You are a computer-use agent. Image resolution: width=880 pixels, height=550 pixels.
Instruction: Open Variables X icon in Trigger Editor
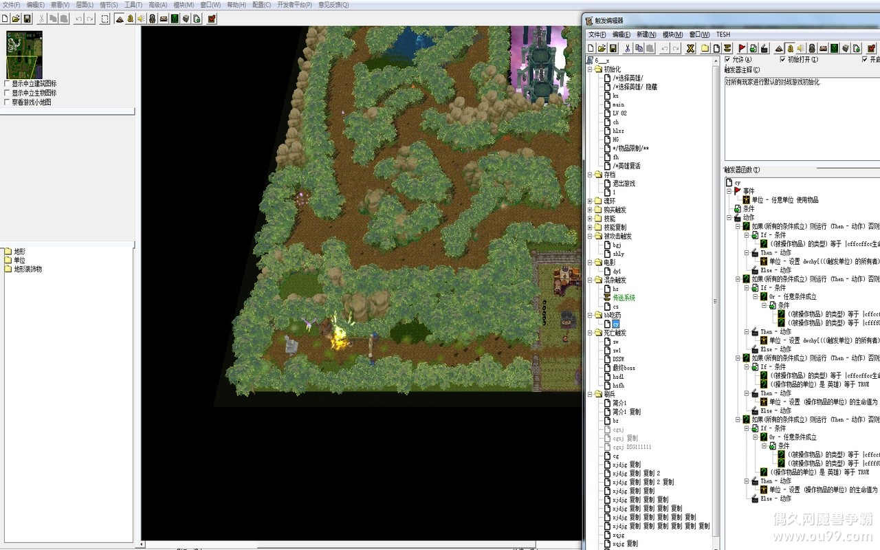[x=690, y=48]
